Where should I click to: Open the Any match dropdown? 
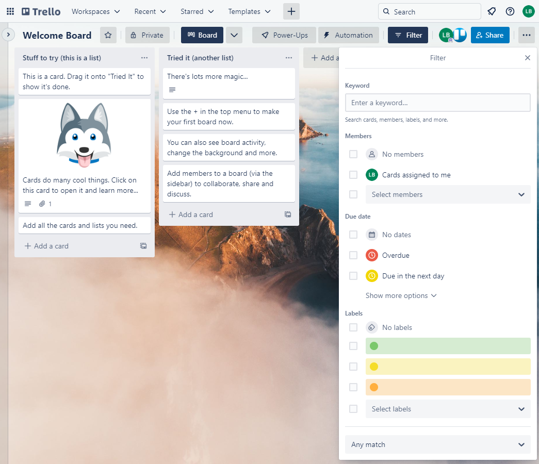[x=437, y=444]
